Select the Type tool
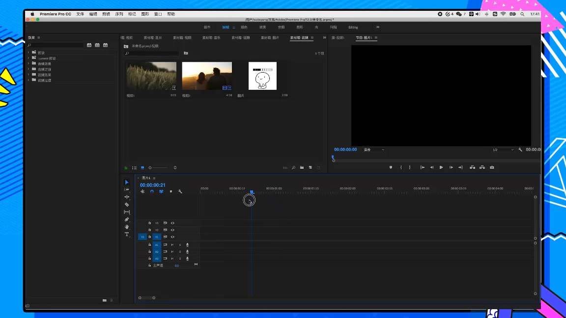Screen dimensions: 566x318 tap(127, 235)
